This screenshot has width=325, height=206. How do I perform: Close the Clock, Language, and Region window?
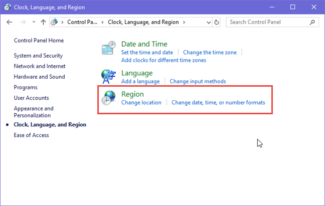314,7
